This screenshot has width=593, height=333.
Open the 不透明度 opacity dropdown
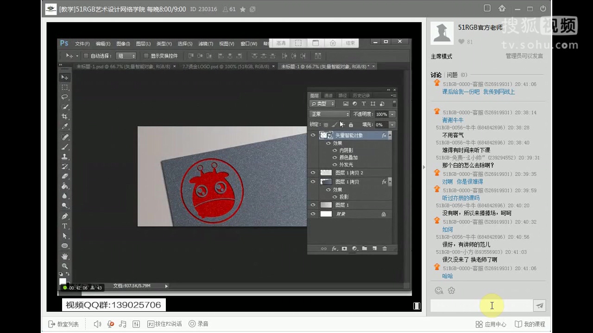[x=391, y=114]
